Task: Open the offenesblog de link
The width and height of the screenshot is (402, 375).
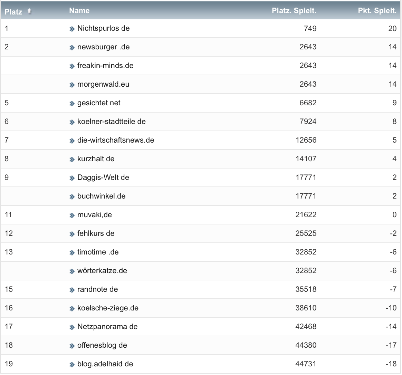Action: click(102, 345)
